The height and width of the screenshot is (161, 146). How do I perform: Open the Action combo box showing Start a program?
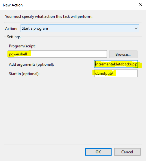click(80, 28)
